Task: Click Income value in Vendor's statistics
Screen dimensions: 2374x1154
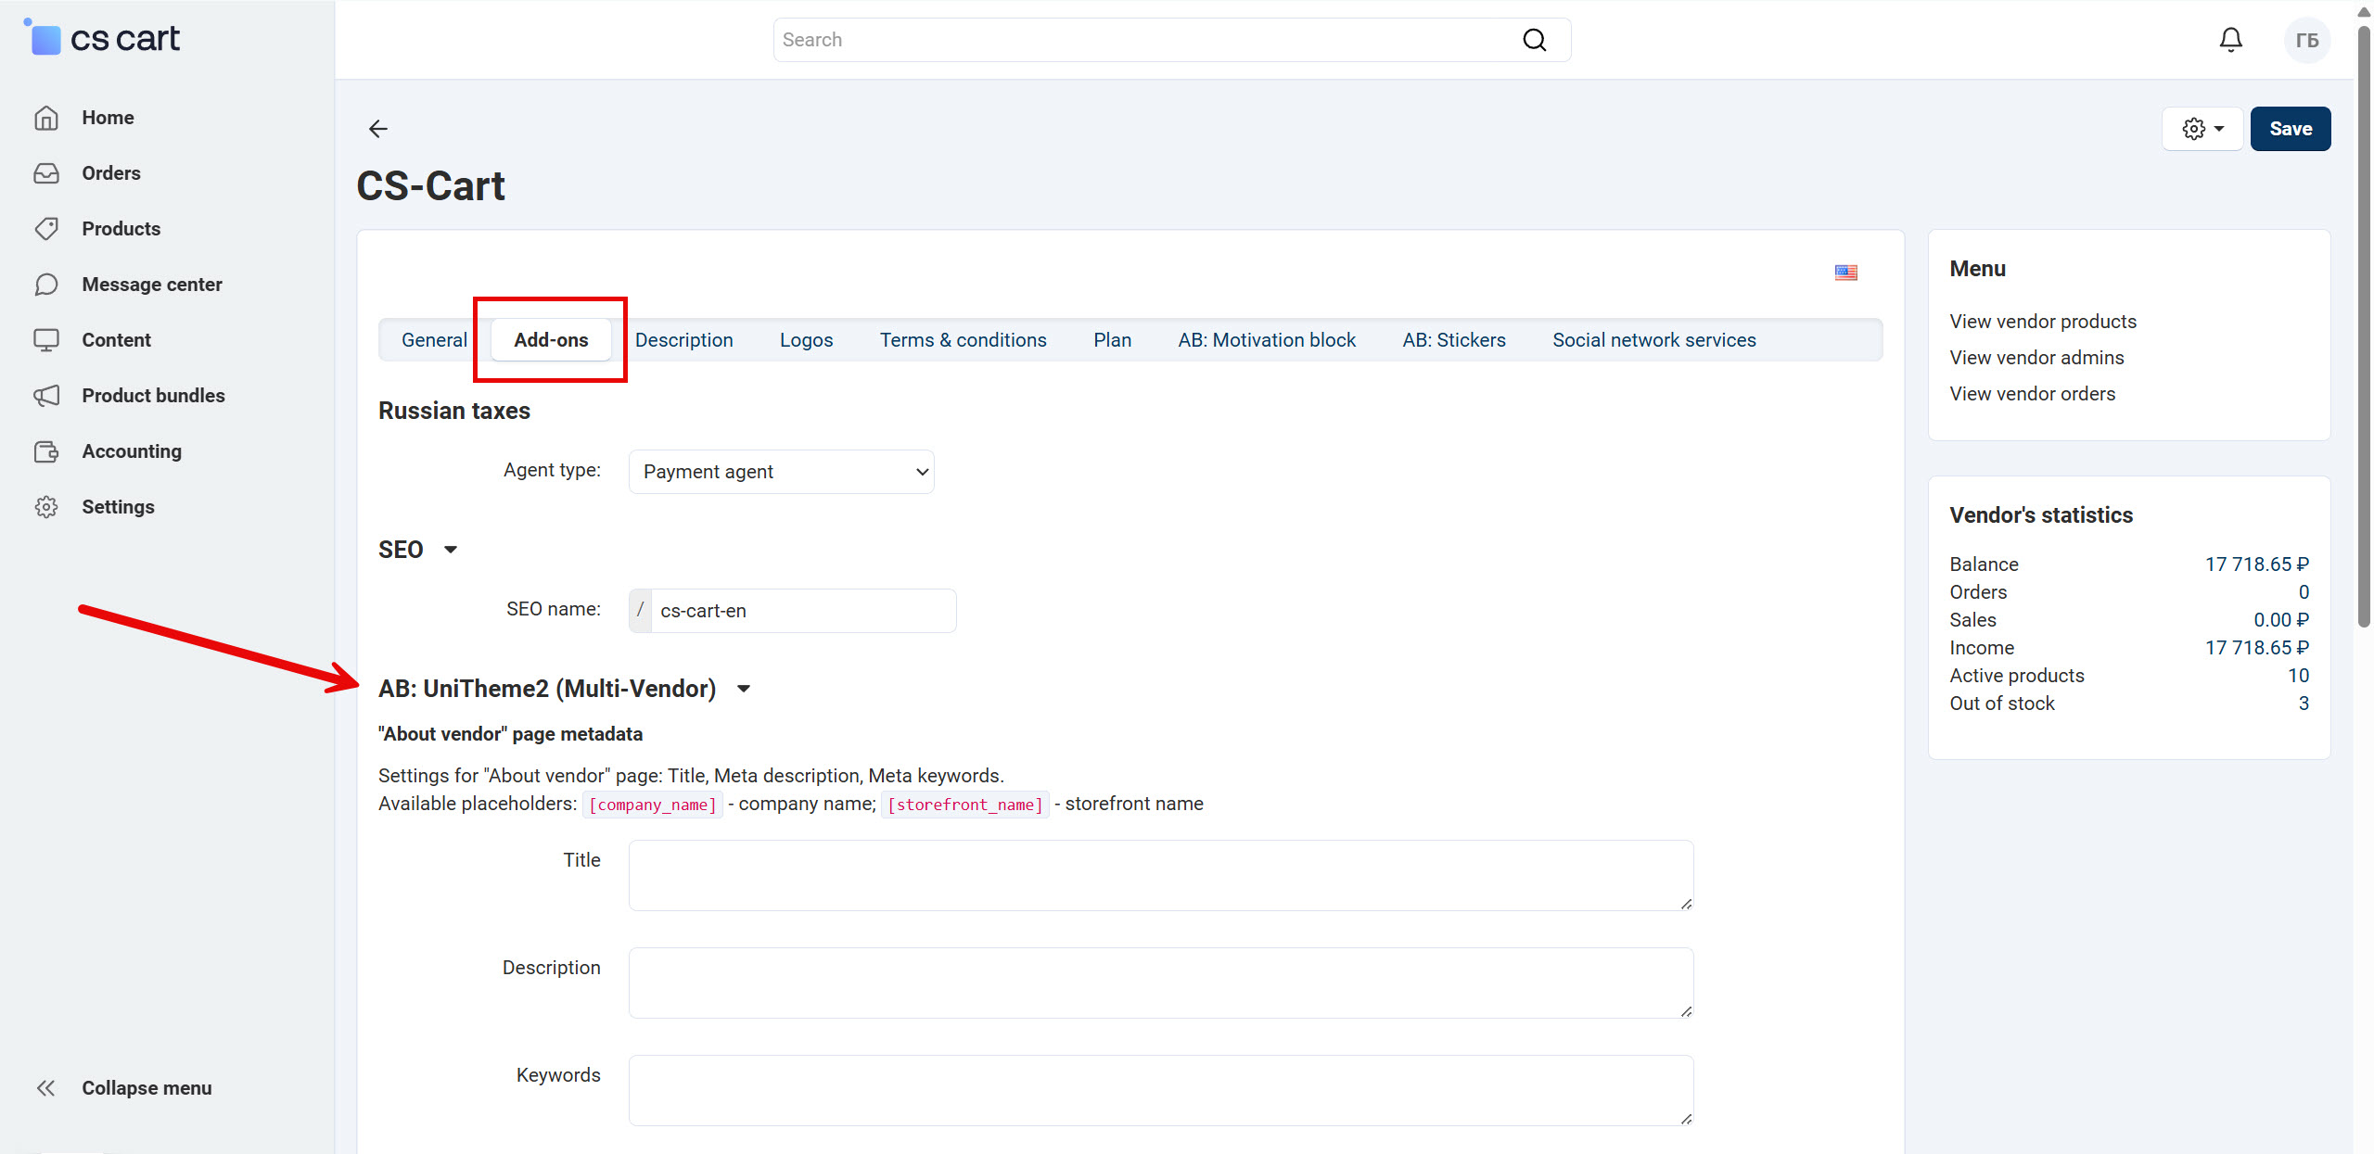Action: pyautogui.click(x=2256, y=648)
